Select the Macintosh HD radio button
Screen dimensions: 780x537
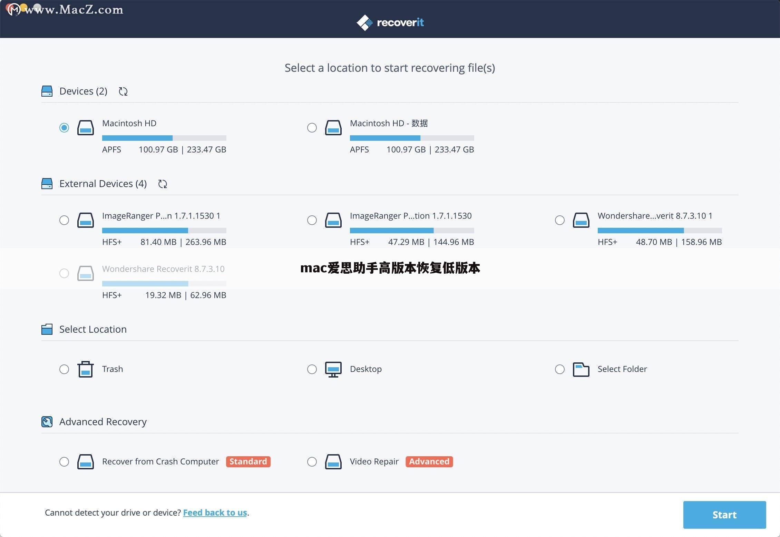[64, 128]
